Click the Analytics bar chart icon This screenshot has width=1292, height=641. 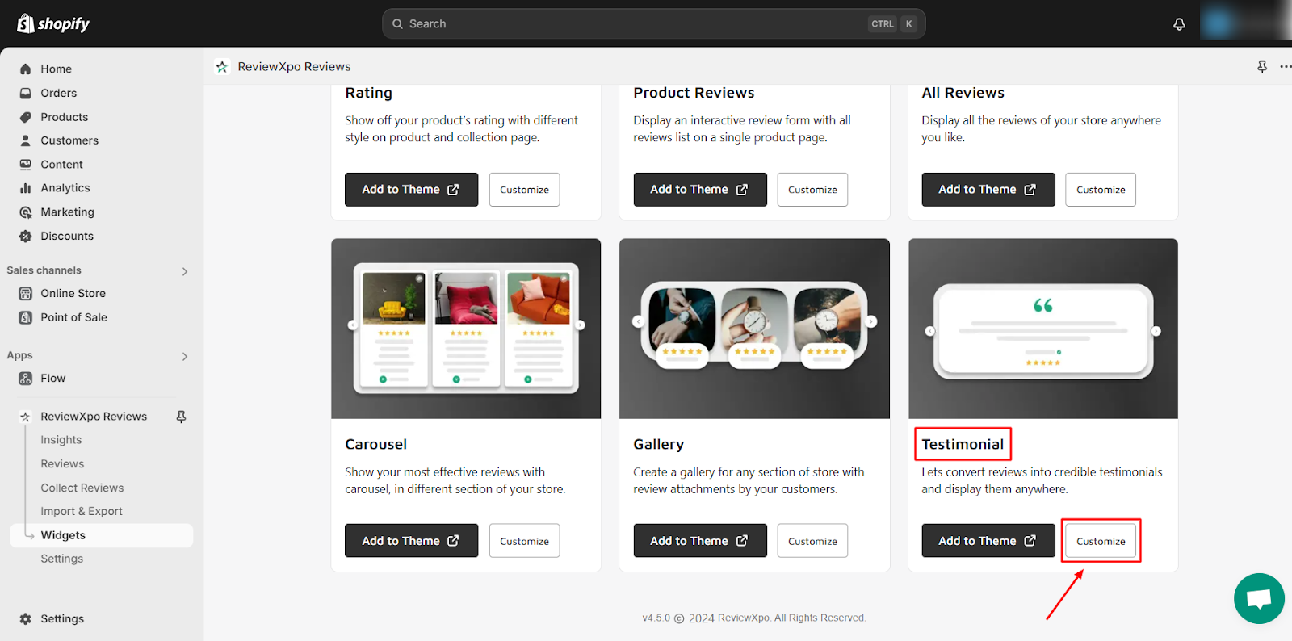point(25,188)
